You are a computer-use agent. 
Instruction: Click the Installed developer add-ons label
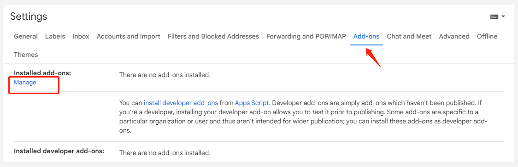[59, 151]
